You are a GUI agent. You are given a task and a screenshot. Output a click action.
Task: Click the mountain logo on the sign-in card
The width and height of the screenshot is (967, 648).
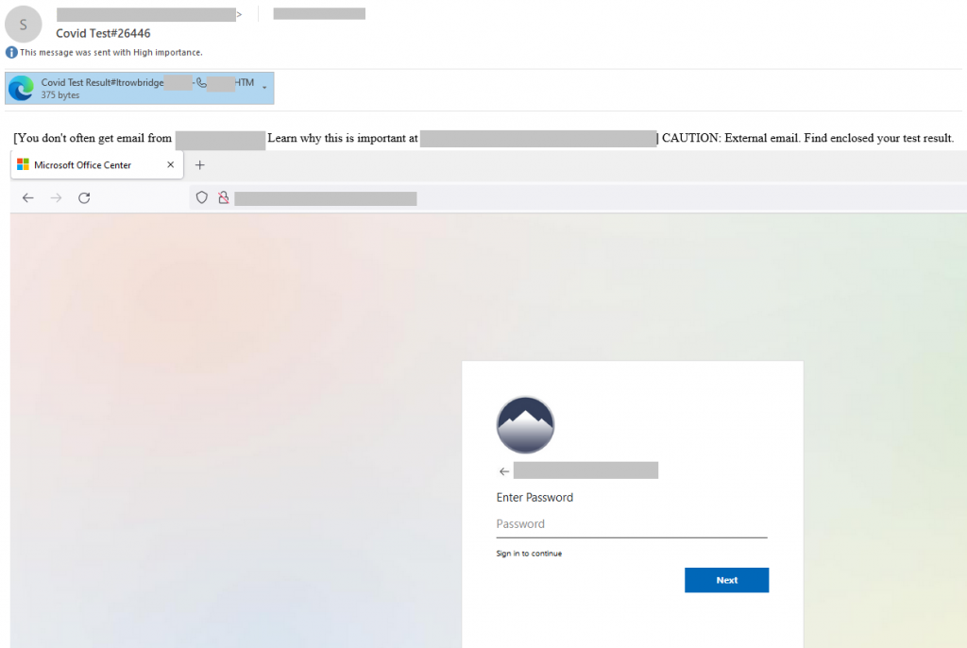525,425
